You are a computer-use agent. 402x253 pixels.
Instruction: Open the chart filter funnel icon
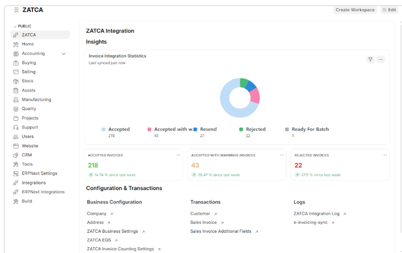tap(370, 60)
